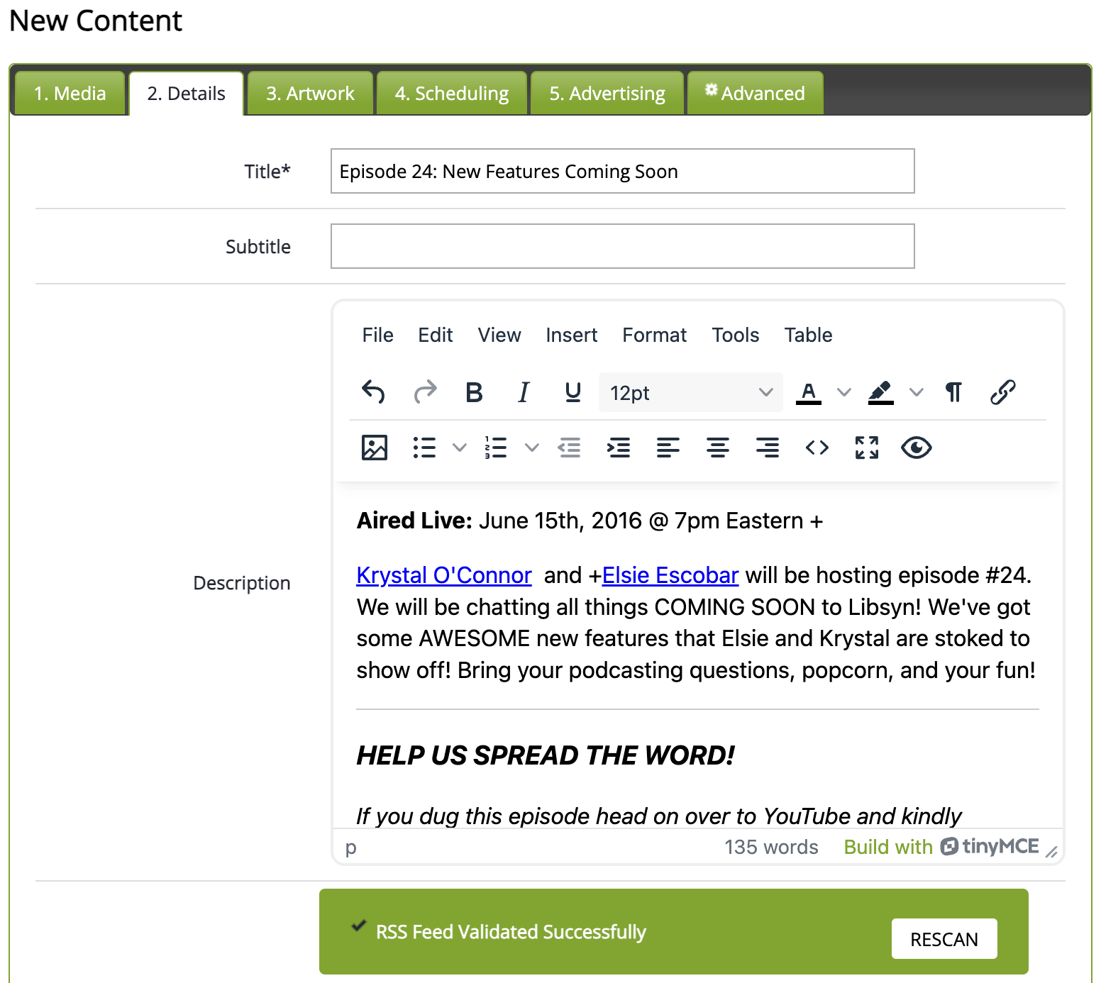The height and width of the screenshot is (983, 1101).
Task: Apply the background highlight color
Action: pos(880,391)
